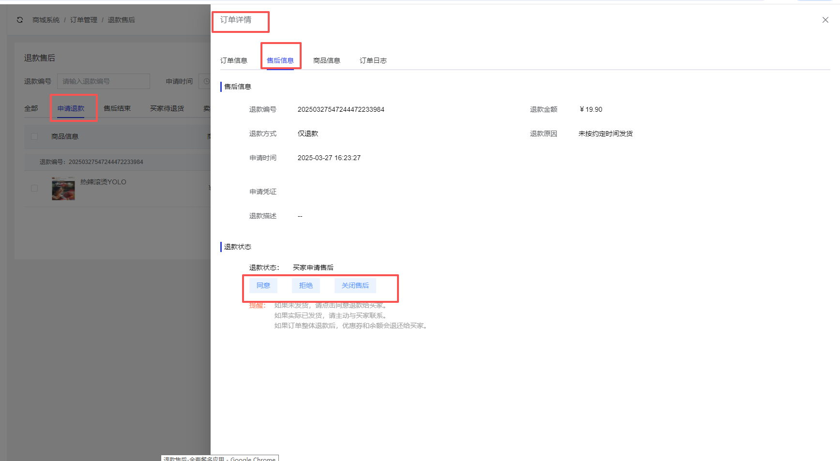Tick the select-all checkbox beside 商品信息 header
Viewport: 840px width, 461px height.
pyautogui.click(x=34, y=136)
